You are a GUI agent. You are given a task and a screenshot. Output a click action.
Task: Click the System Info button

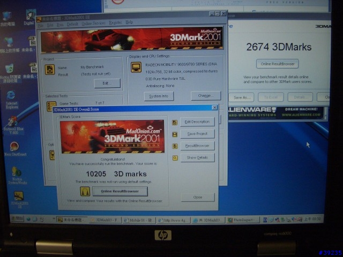coord(159,96)
